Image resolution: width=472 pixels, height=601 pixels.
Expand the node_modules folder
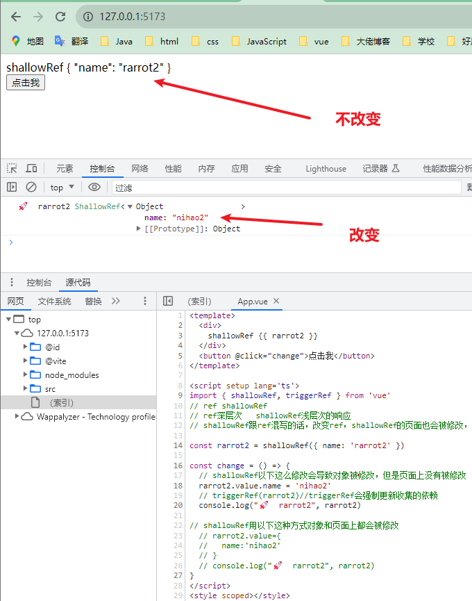click(x=25, y=374)
